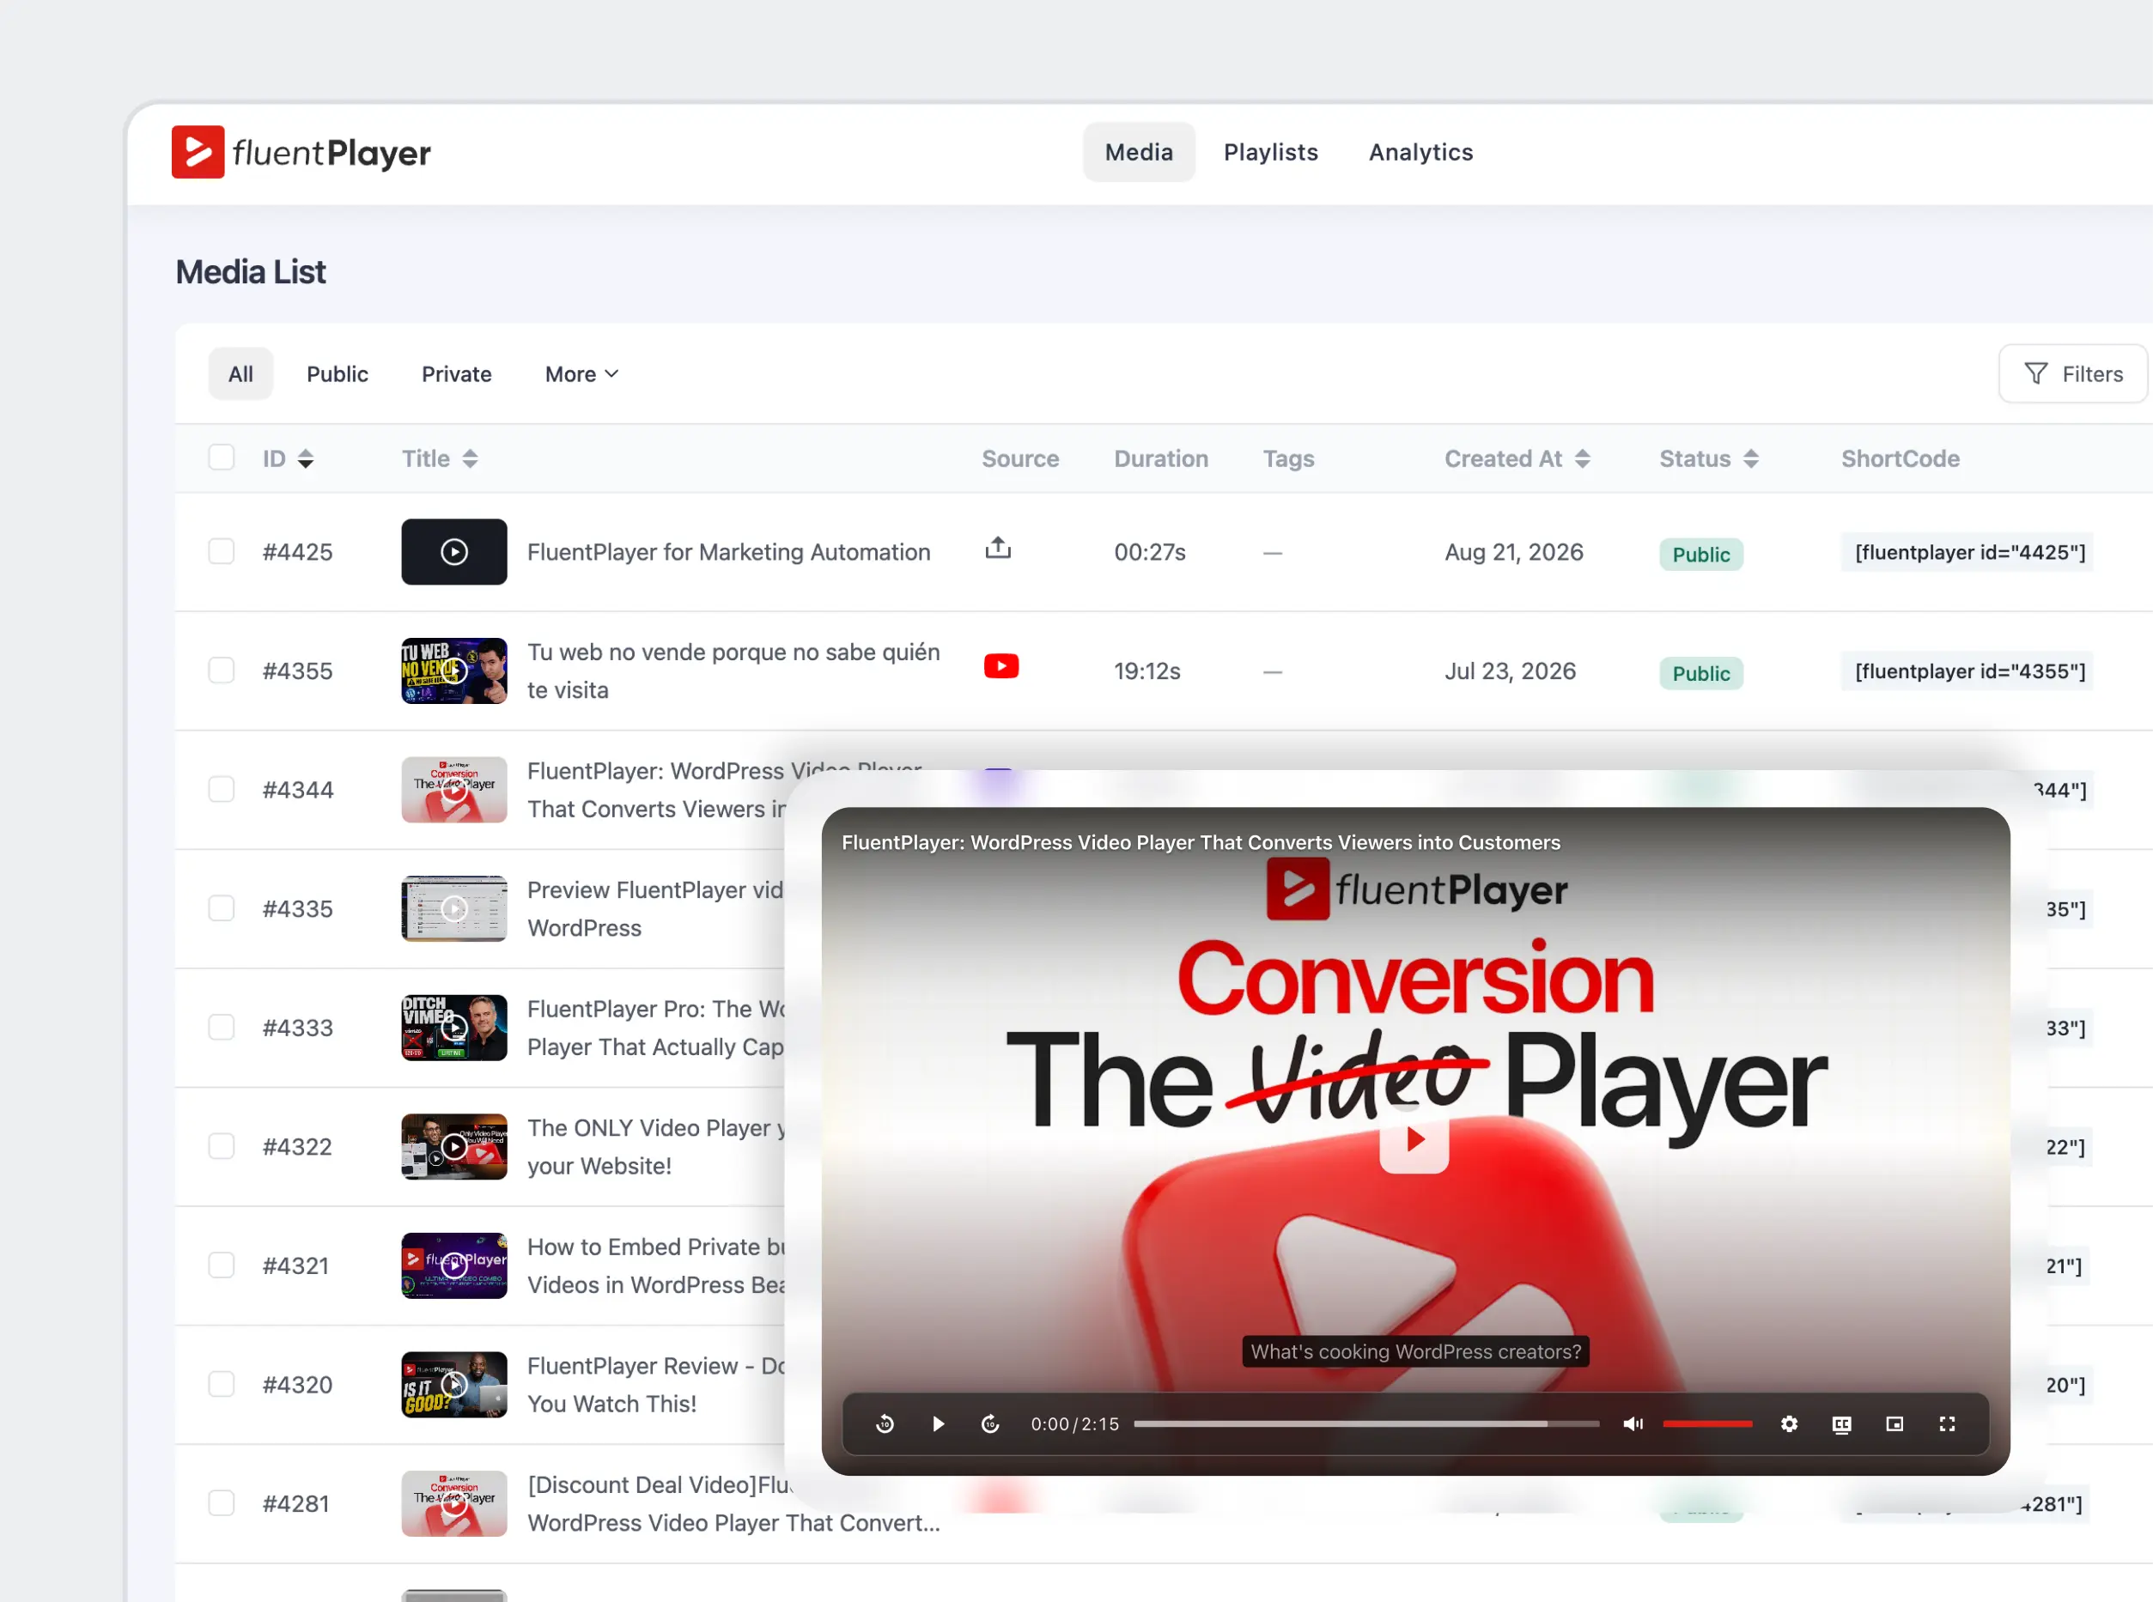This screenshot has height=1602, width=2153.
Task: Open thumbnail for media #4322
Action: coord(454,1146)
